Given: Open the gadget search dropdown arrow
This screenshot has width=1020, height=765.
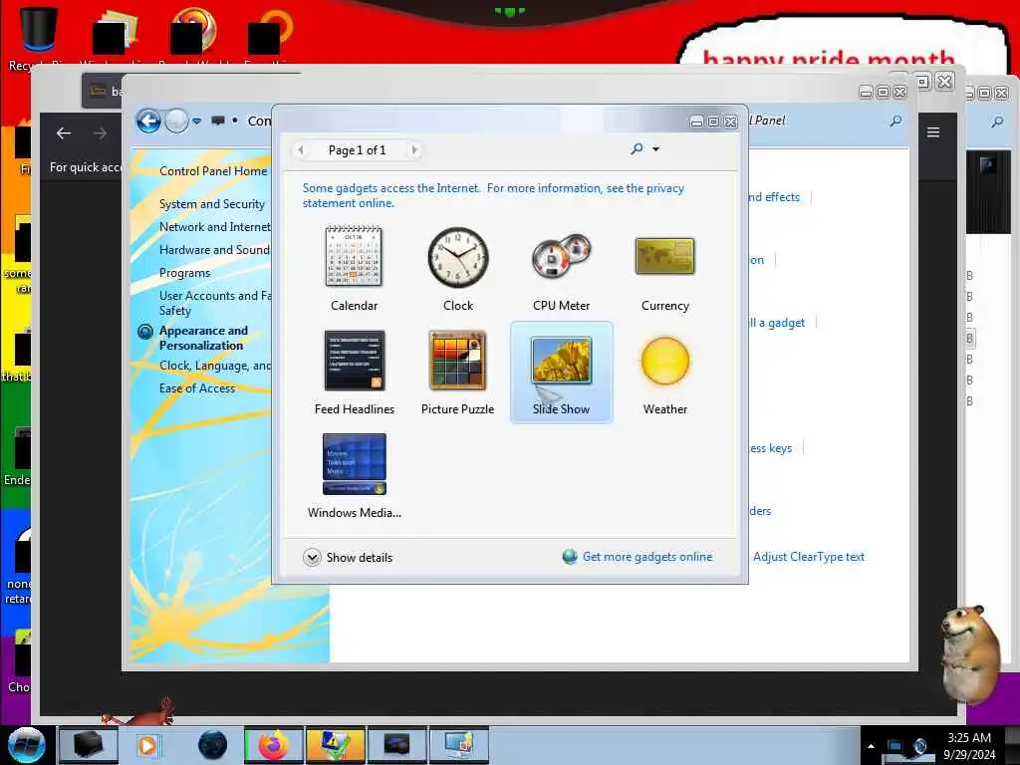Looking at the screenshot, I should click(655, 149).
